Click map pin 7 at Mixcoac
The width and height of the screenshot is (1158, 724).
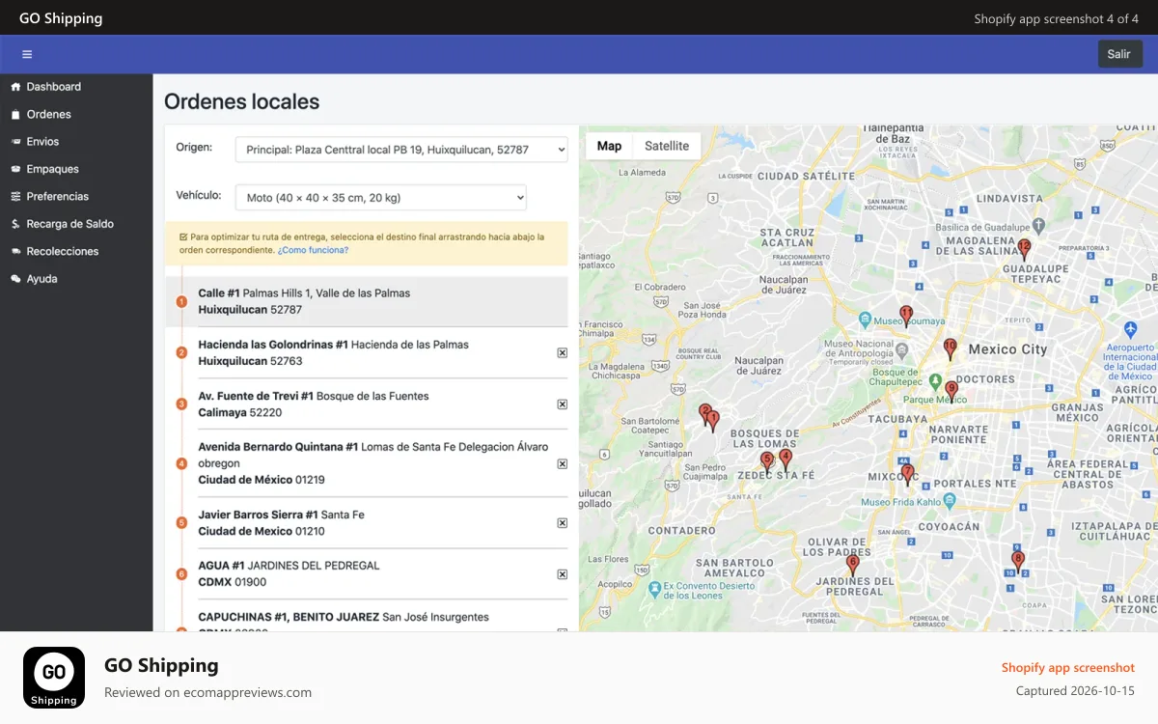coord(907,474)
